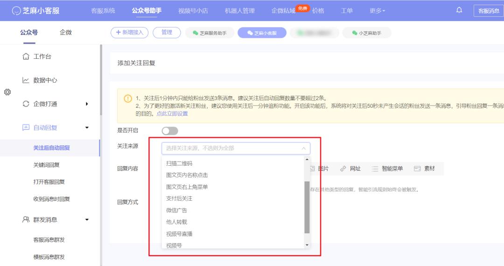Click WeChat icon on 芝麻服务助手 chip

tap(196, 33)
